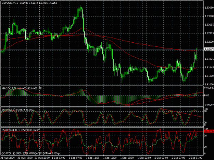Select the 30 level on RSI scale
The height and width of the screenshot is (160, 214).
(x=205, y=147)
